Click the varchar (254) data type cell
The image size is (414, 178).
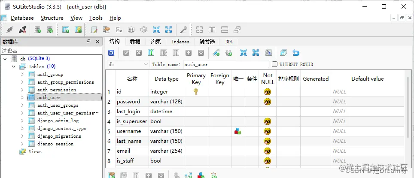[x=166, y=151]
